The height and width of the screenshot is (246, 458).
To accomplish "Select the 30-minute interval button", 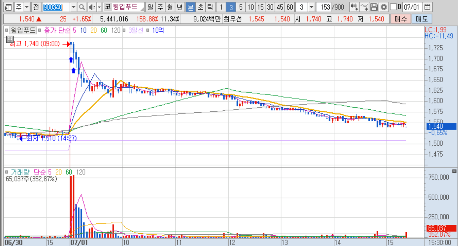I will (x=271, y=7).
